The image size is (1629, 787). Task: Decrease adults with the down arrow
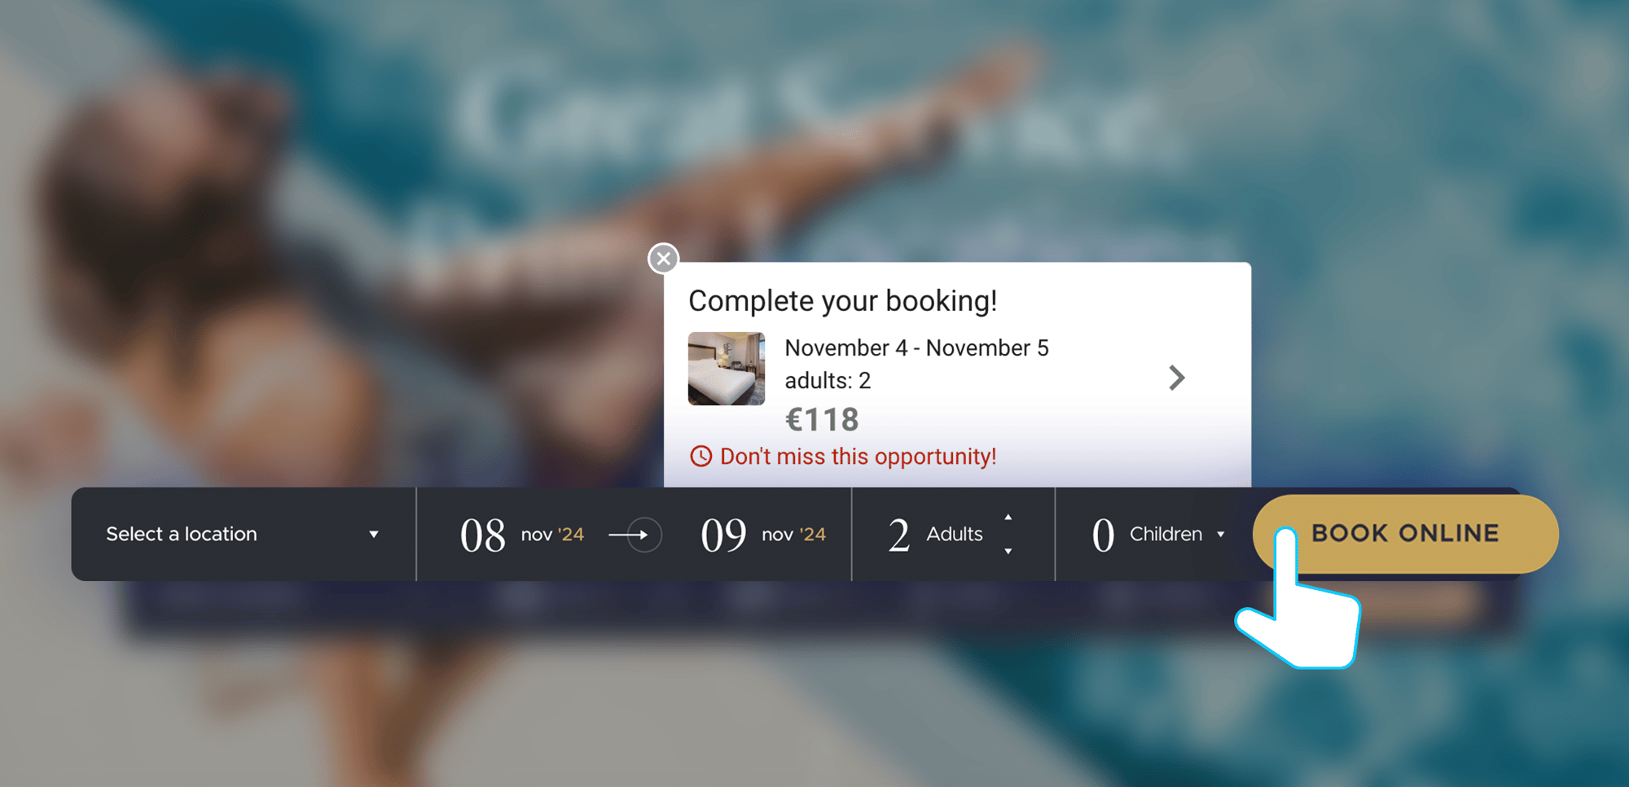[x=1008, y=552]
